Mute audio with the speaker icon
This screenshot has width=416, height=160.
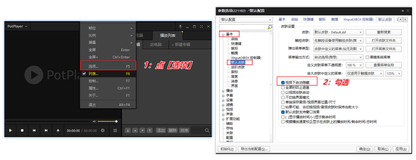tap(94, 122)
